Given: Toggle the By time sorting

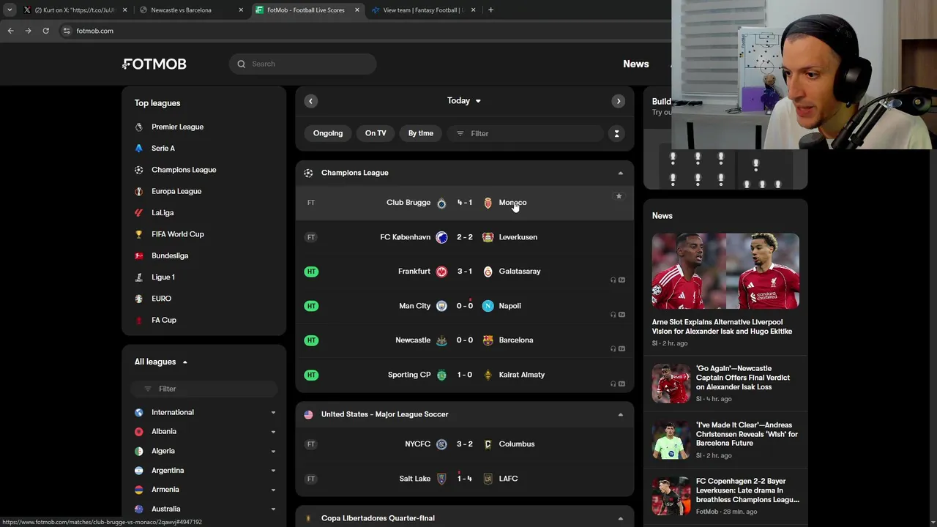Looking at the screenshot, I should tap(421, 133).
